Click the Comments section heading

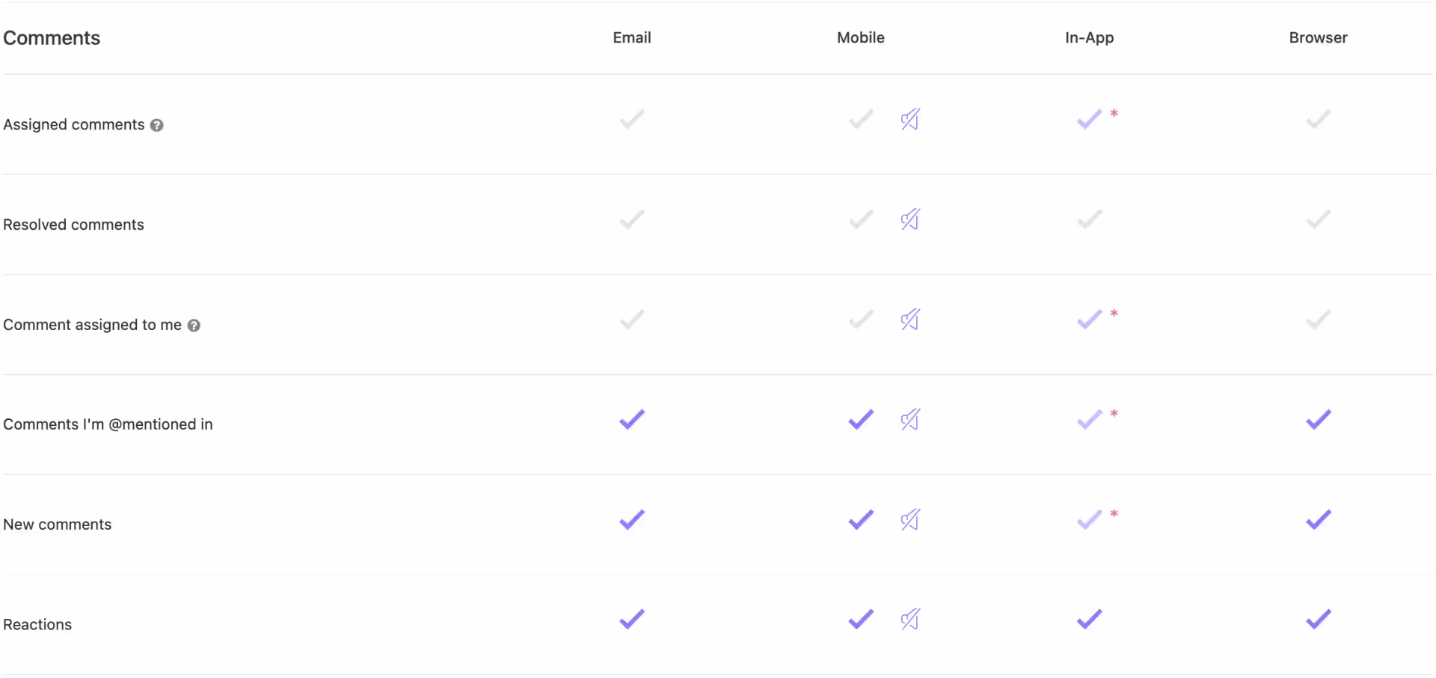pos(52,37)
